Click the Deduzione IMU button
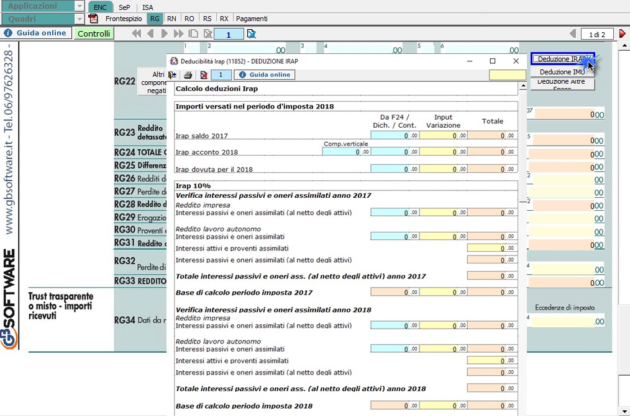630x416 pixels. tap(562, 72)
